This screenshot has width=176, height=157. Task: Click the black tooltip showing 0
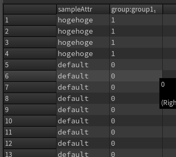(x=168, y=93)
